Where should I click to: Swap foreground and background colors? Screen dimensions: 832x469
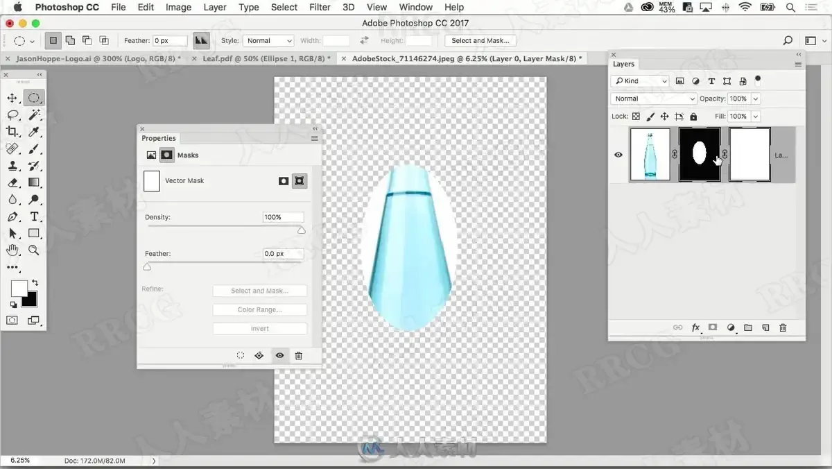35,283
